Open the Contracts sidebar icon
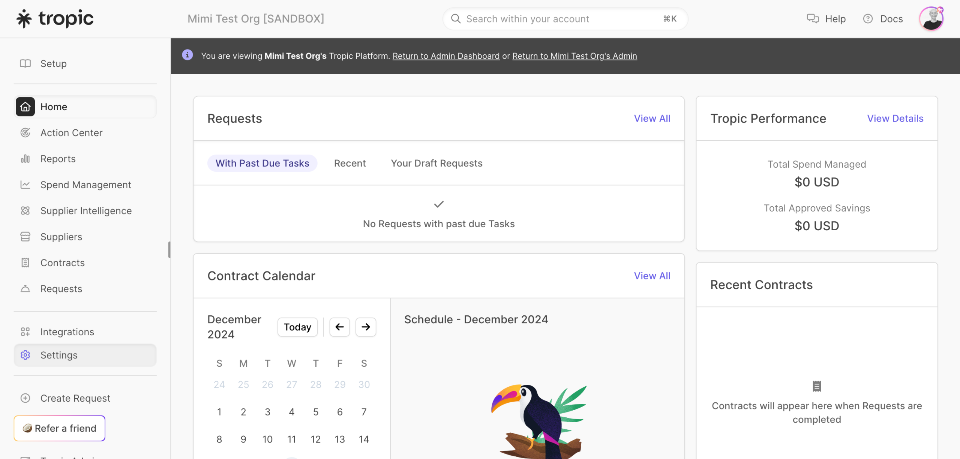The image size is (960, 459). [25, 263]
